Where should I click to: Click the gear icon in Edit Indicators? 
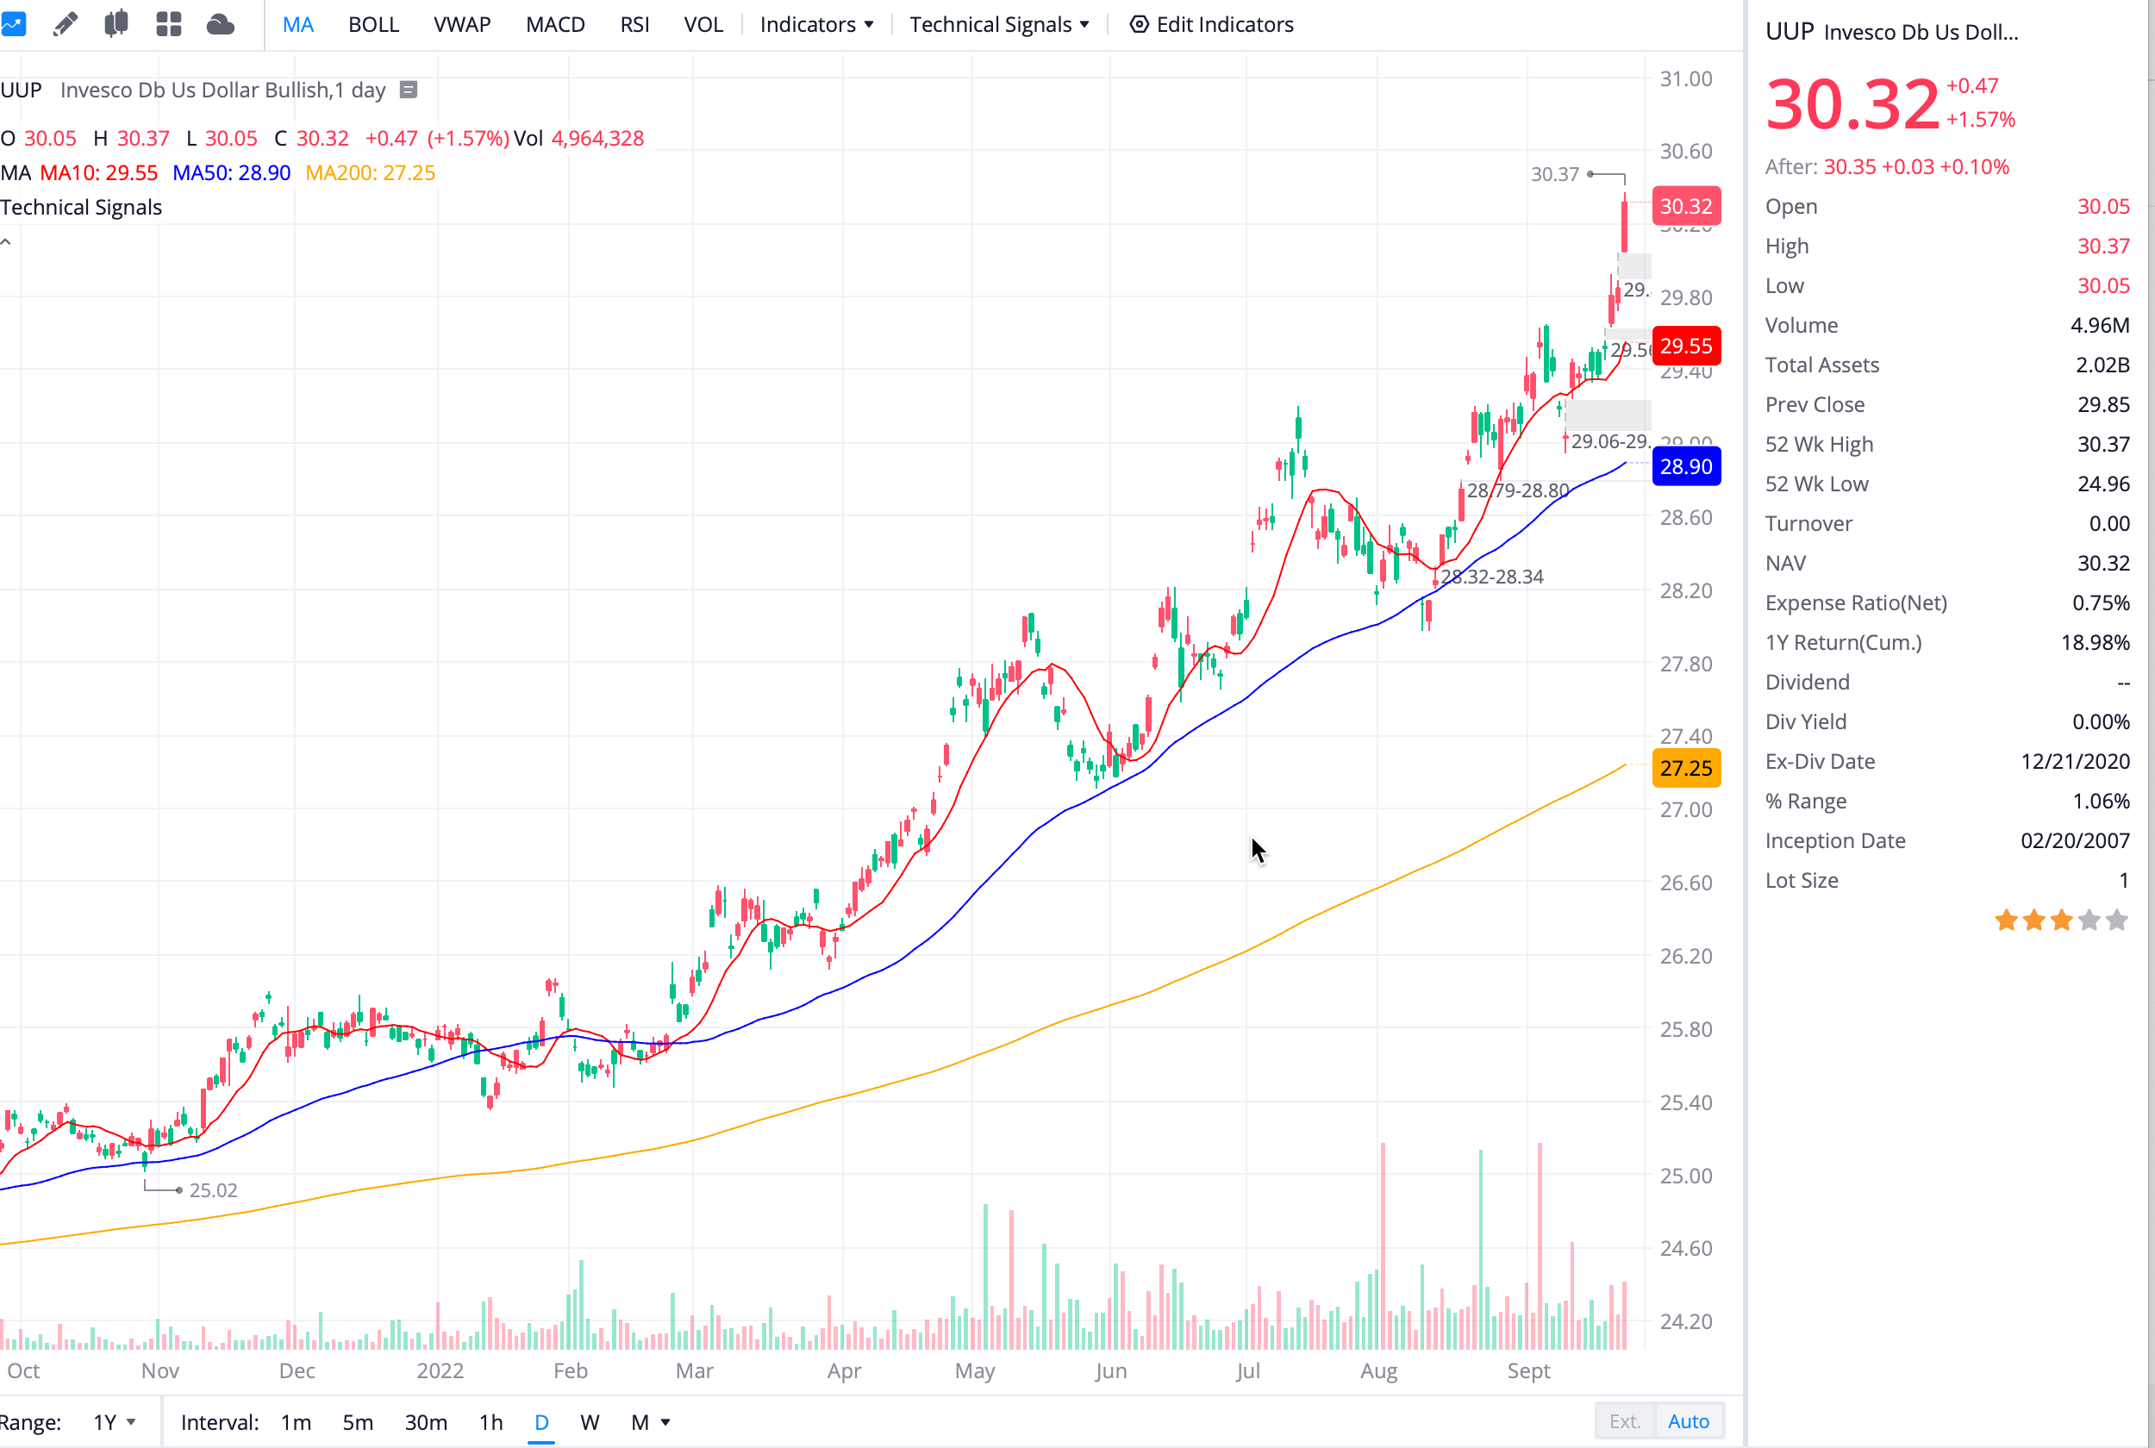coord(1139,24)
